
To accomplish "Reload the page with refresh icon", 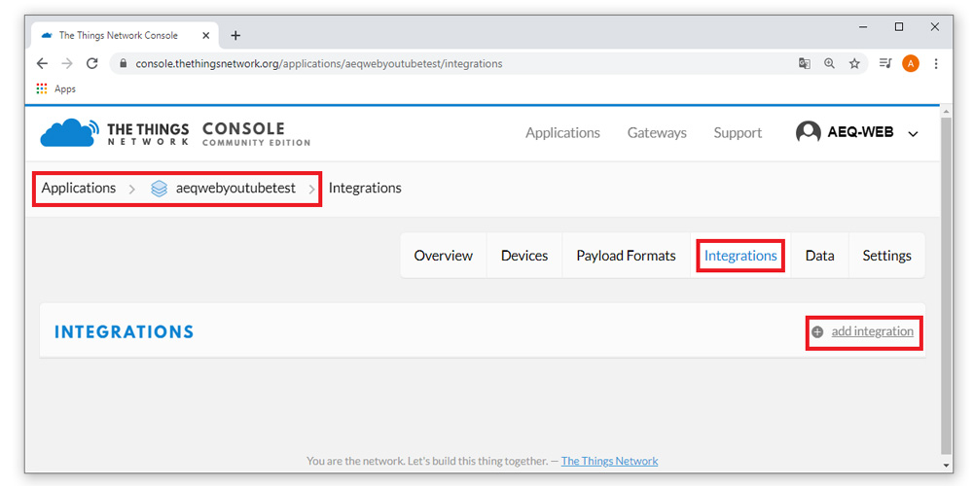I will [x=92, y=63].
